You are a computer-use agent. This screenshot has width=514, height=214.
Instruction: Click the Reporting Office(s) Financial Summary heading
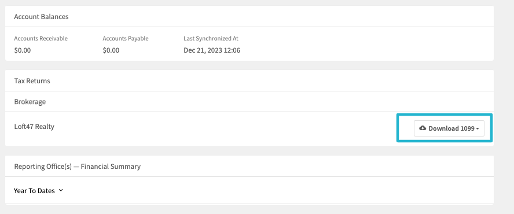pos(78,166)
